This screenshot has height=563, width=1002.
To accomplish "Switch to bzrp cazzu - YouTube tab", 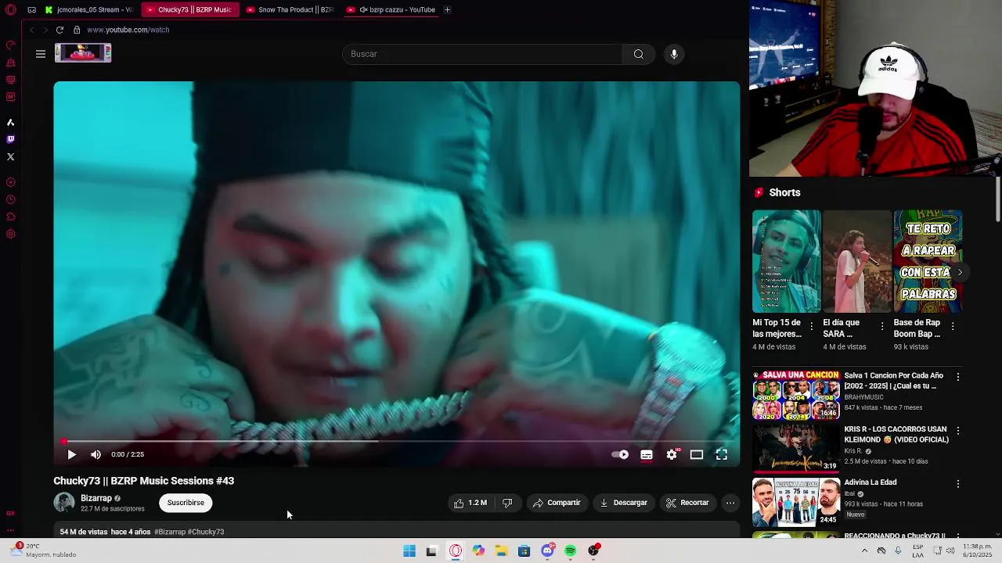I will click(390, 9).
